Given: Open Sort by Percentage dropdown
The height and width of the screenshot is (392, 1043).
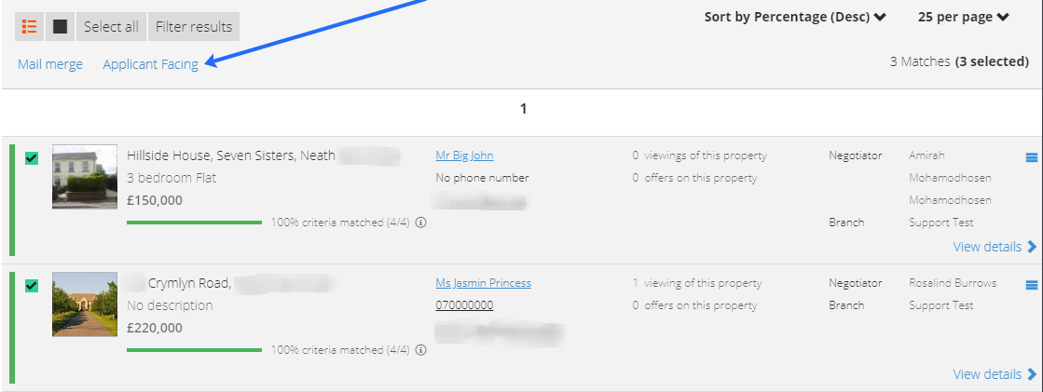Looking at the screenshot, I should 795,18.
